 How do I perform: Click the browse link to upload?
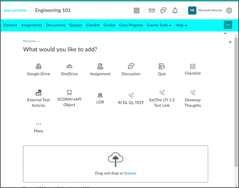point(130,173)
